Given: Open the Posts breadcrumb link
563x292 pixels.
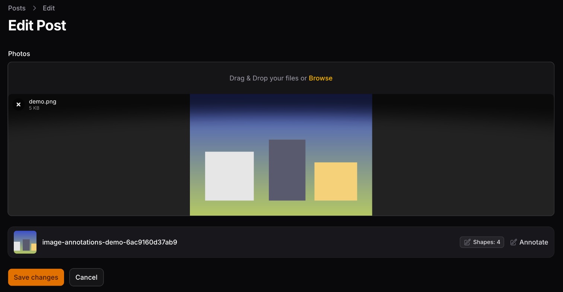Looking at the screenshot, I should tap(17, 8).
